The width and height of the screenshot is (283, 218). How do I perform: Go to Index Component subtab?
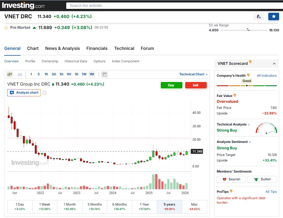click(x=126, y=61)
